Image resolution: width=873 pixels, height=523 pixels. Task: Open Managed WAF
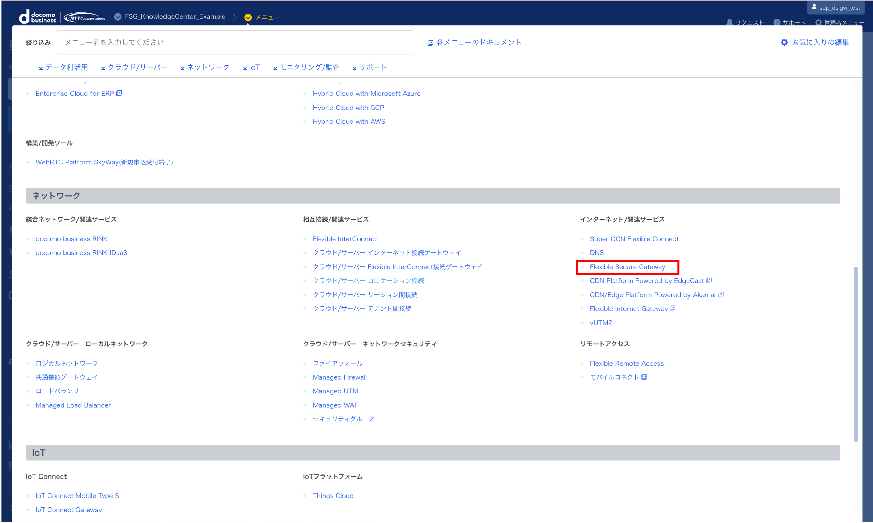[x=335, y=405]
